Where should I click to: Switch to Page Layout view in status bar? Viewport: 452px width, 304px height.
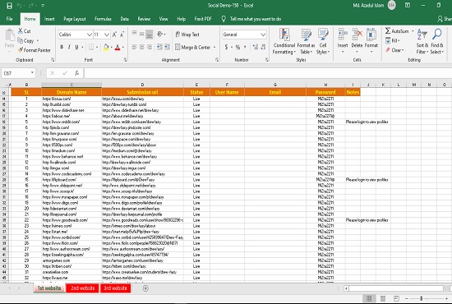coord(383,298)
